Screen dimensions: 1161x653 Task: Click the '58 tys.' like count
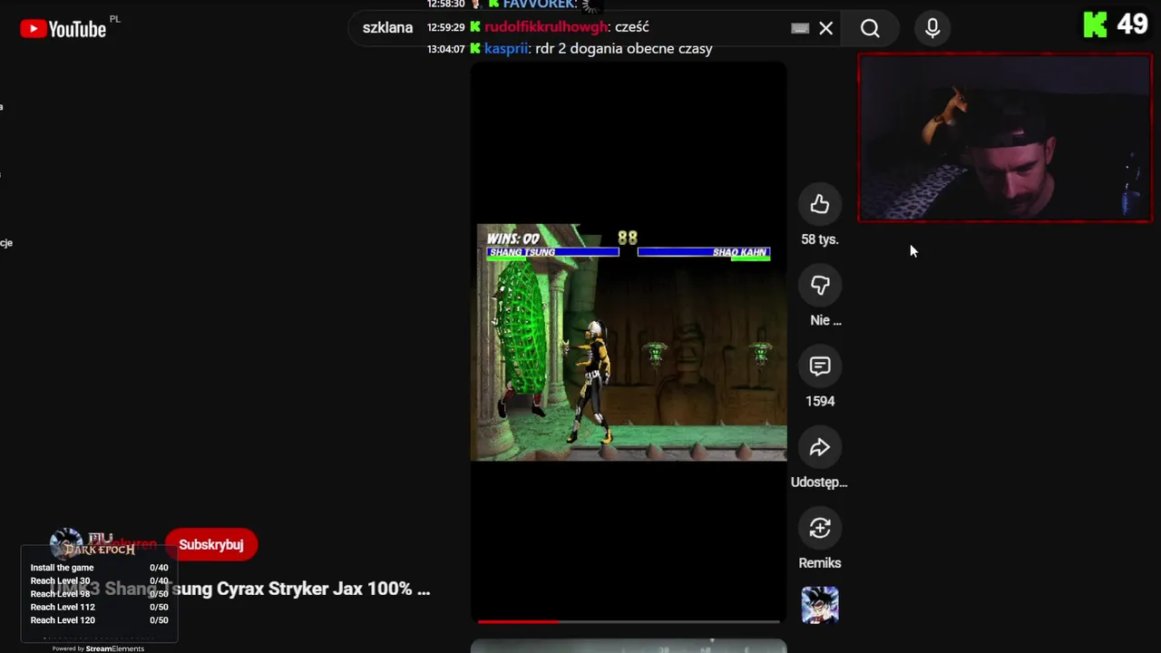[820, 239]
